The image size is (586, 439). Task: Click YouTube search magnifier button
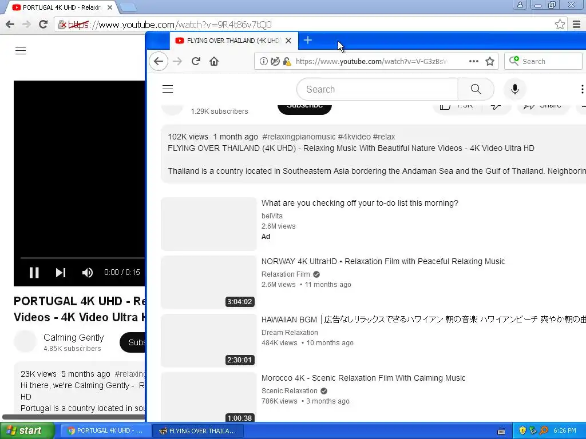[476, 89]
